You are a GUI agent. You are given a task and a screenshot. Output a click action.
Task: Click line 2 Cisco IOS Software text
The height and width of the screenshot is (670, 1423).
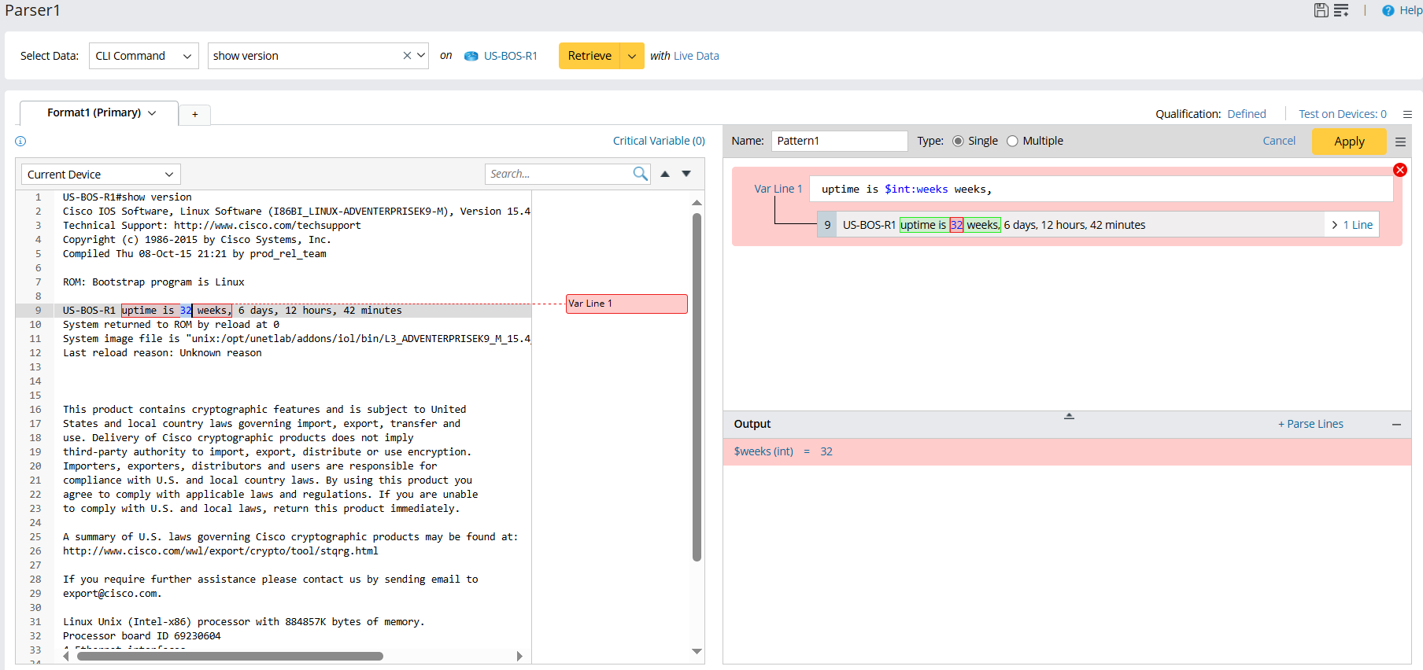[297, 212]
